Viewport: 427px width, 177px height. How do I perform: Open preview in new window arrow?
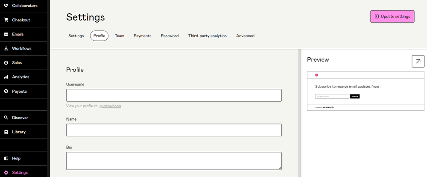click(x=418, y=61)
